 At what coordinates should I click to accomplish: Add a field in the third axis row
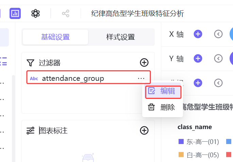coord(198,83)
